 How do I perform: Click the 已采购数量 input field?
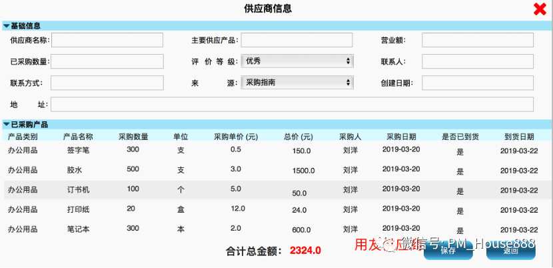click(107, 61)
